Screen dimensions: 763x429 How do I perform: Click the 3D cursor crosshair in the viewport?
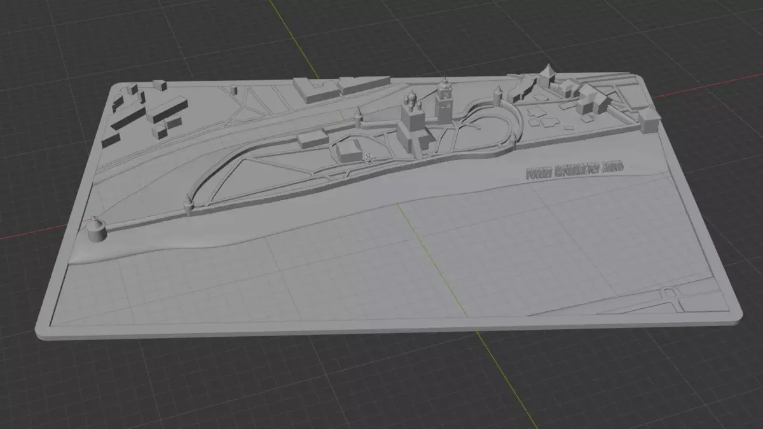pos(369,158)
